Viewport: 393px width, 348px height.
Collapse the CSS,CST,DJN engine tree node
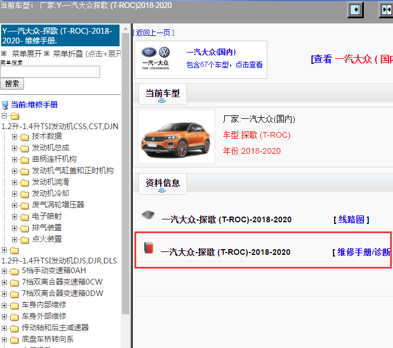click(x=4, y=115)
